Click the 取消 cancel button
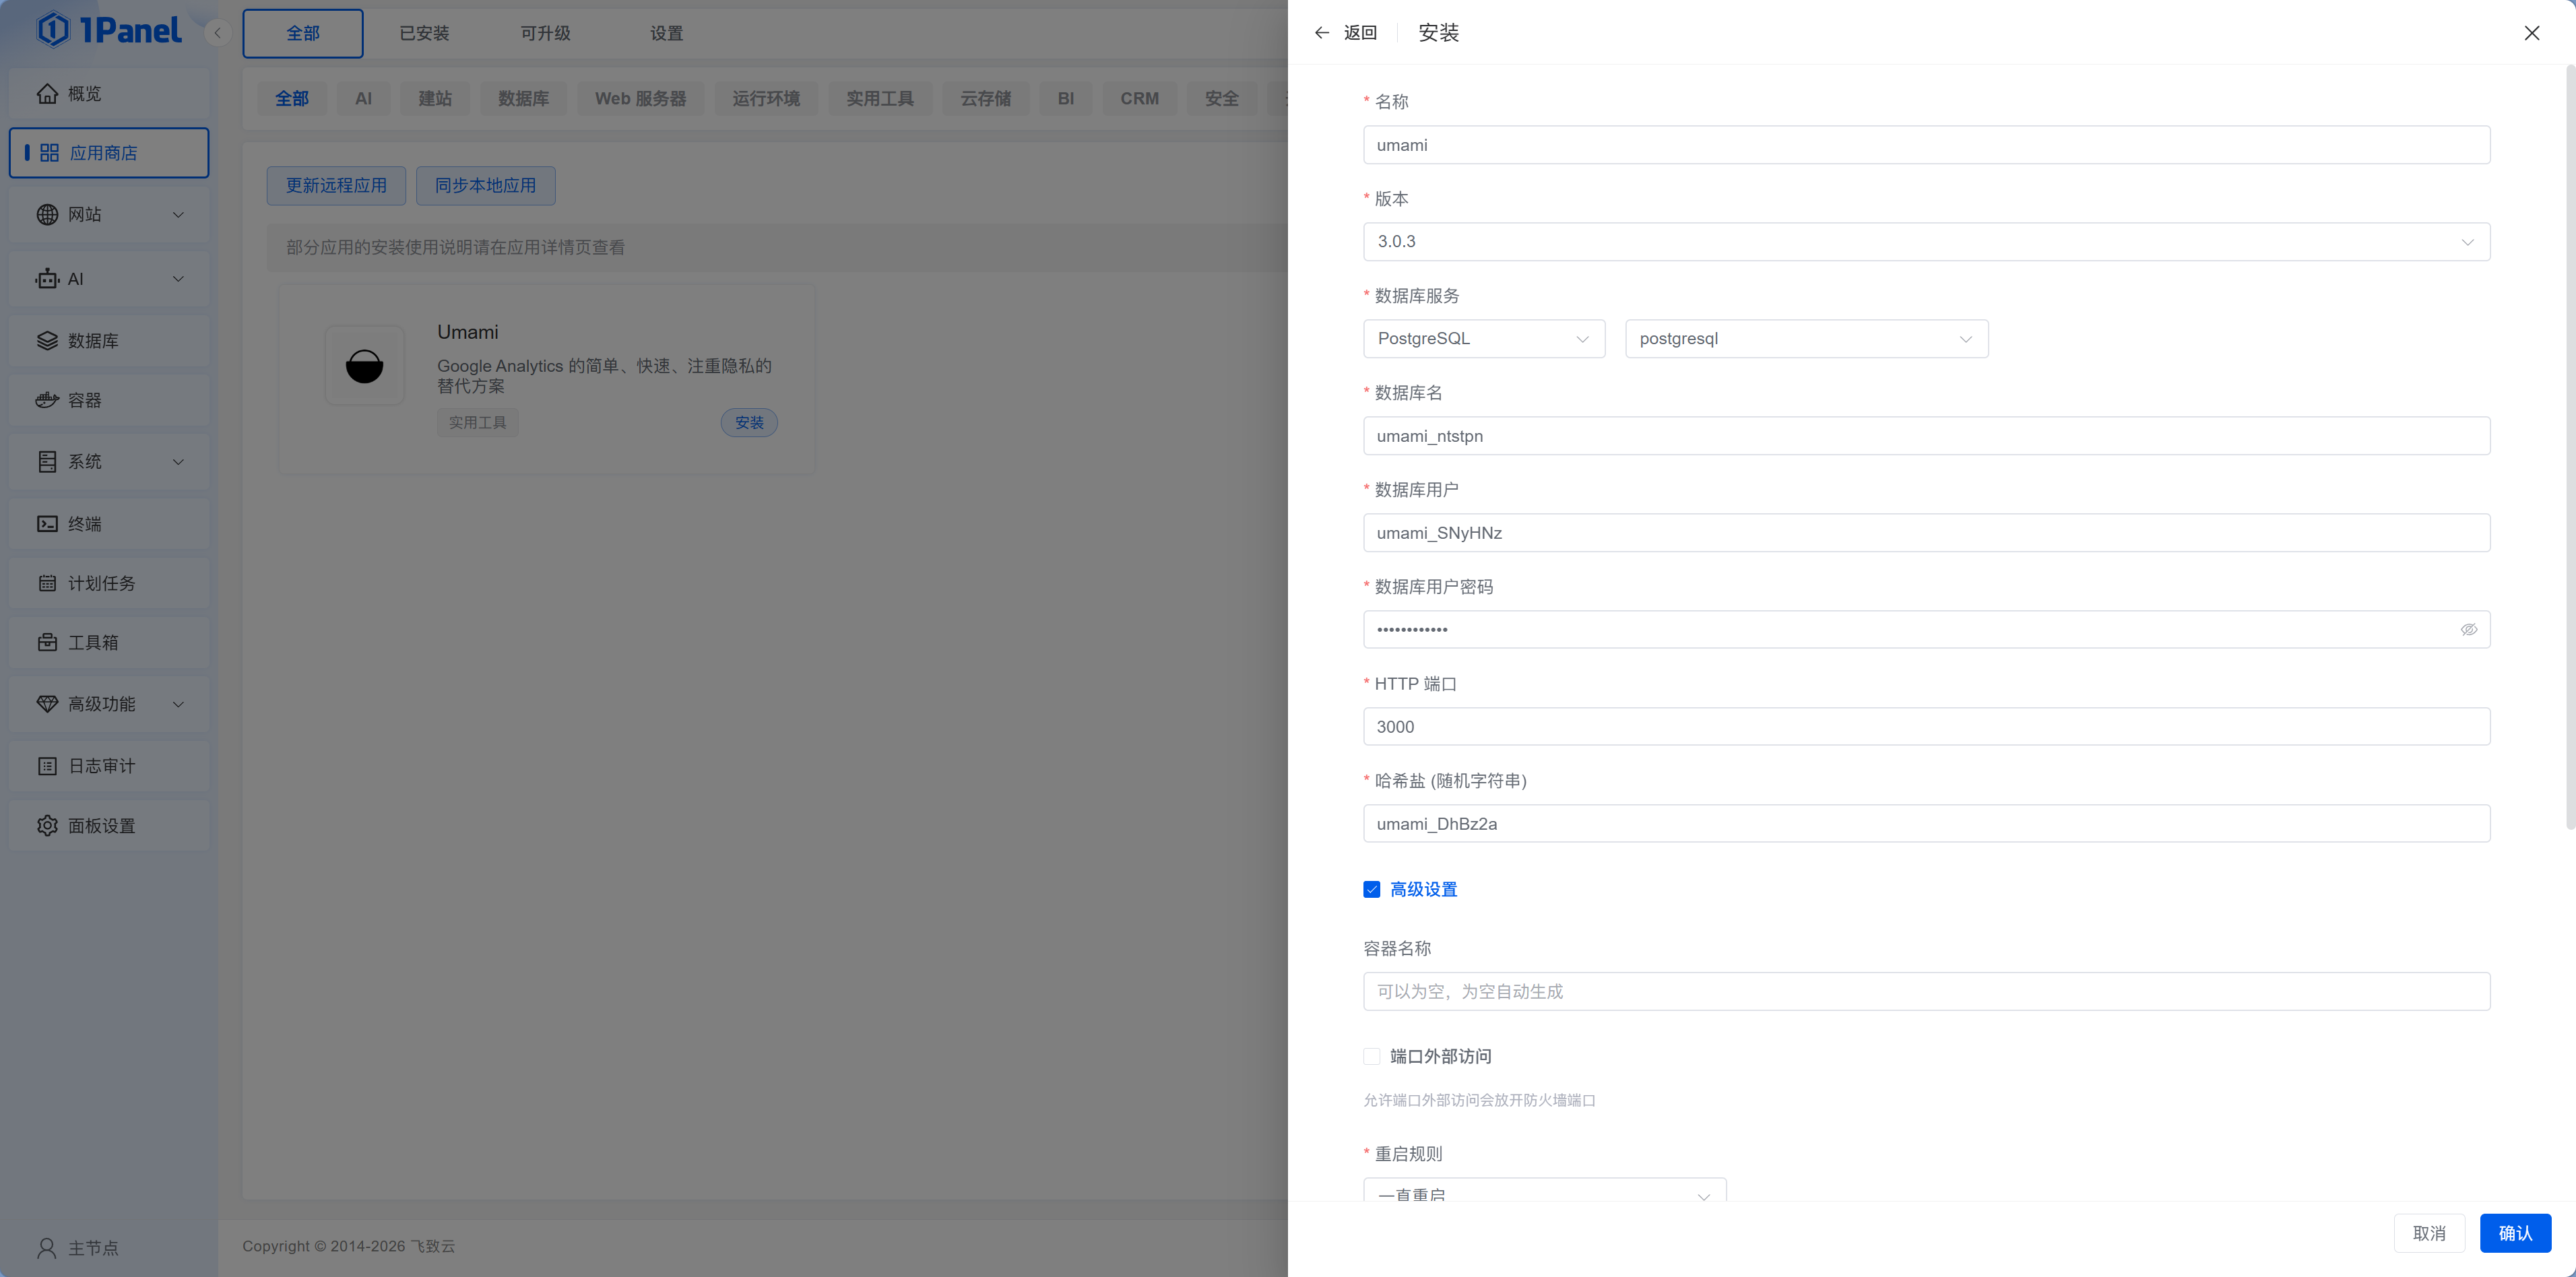This screenshot has width=2576, height=1277. 2429,1233
